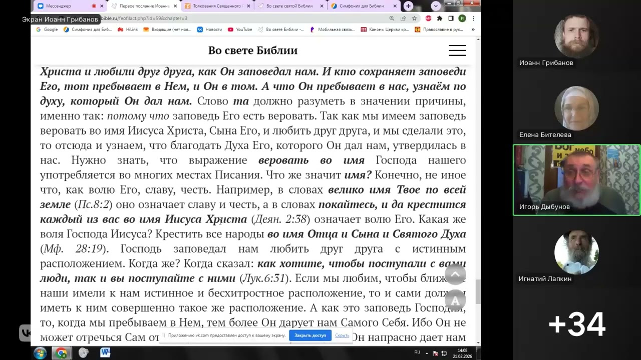Open the hamburger menu of Во свете Библии
This screenshot has height=360, width=641.
click(457, 50)
